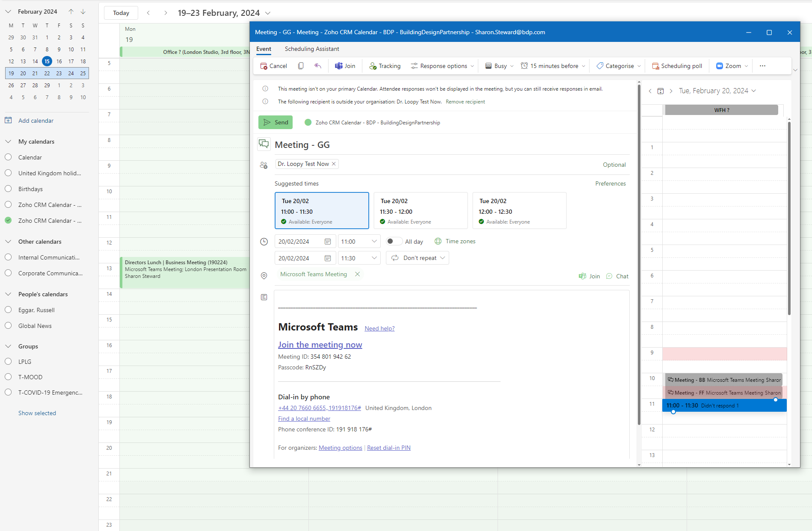This screenshot has width=812, height=531.
Task: Toggle the All day switch
Action: 394,241
